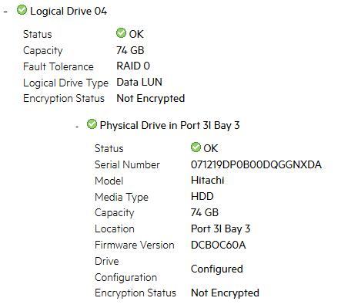The image size is (341, 308).
Task: Click the green OK icon in physical drive Status
Action: click(196, 147)
